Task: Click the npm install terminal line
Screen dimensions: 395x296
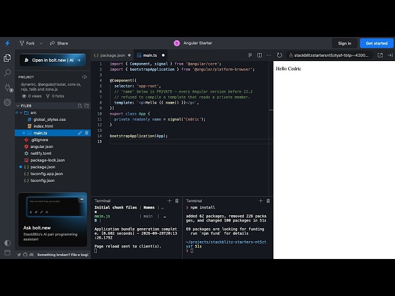Action: coord(201,207)
